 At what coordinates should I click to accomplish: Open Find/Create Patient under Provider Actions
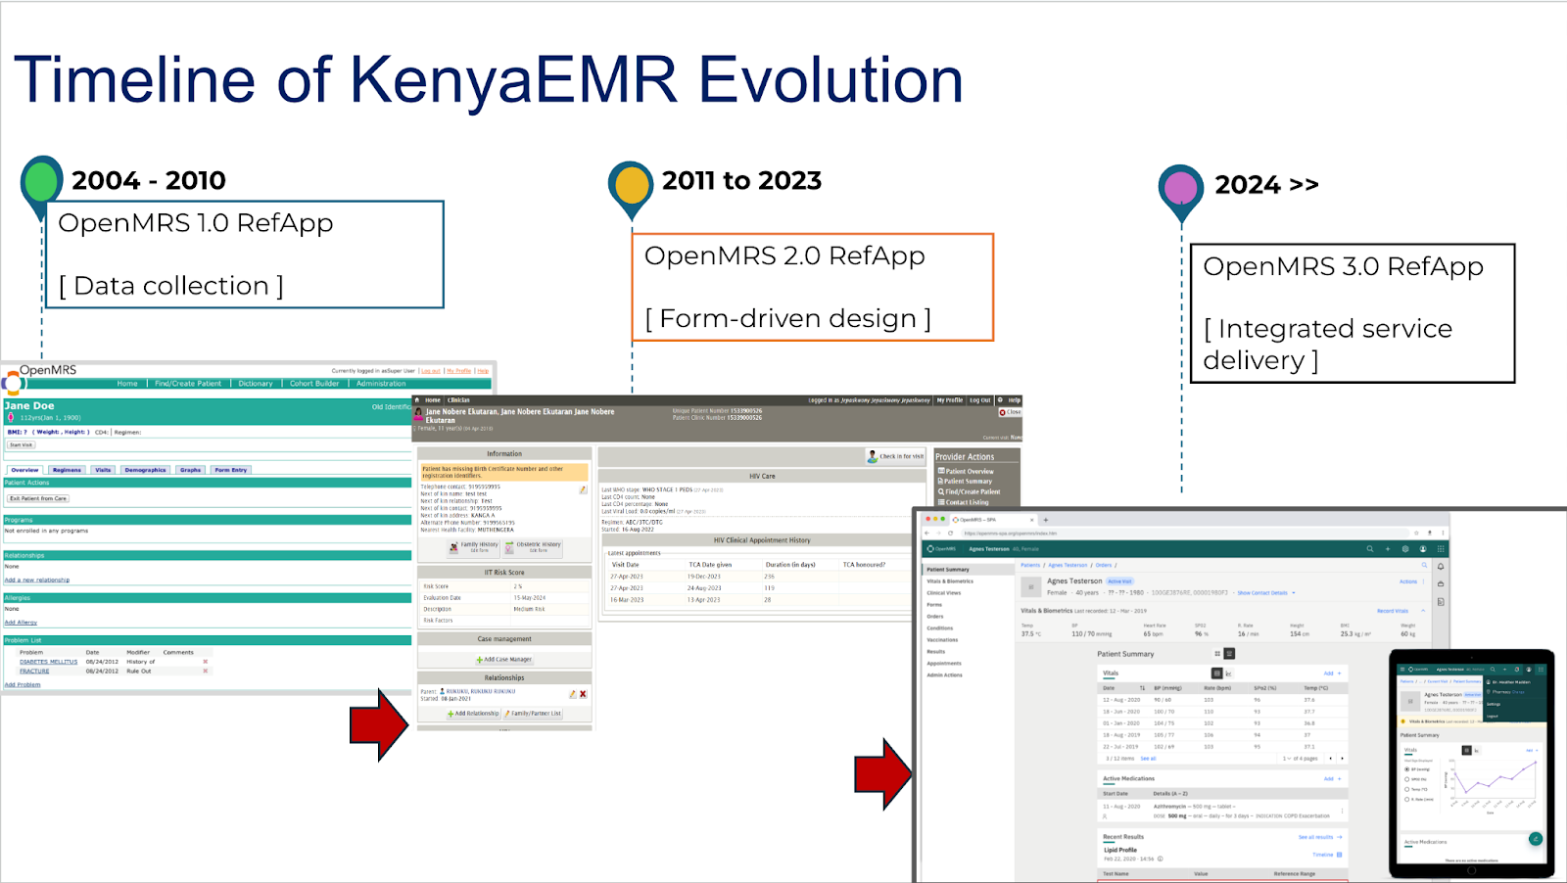pyautogui.click(x=969, y=491)
